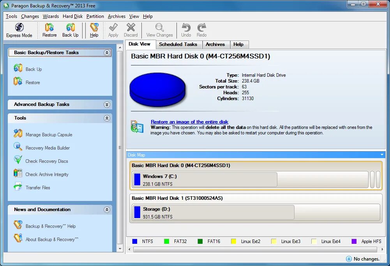Select Basic MBR Hard Disk 1 header
This screenshot has height=266, width=390.
tap(177, 198)
